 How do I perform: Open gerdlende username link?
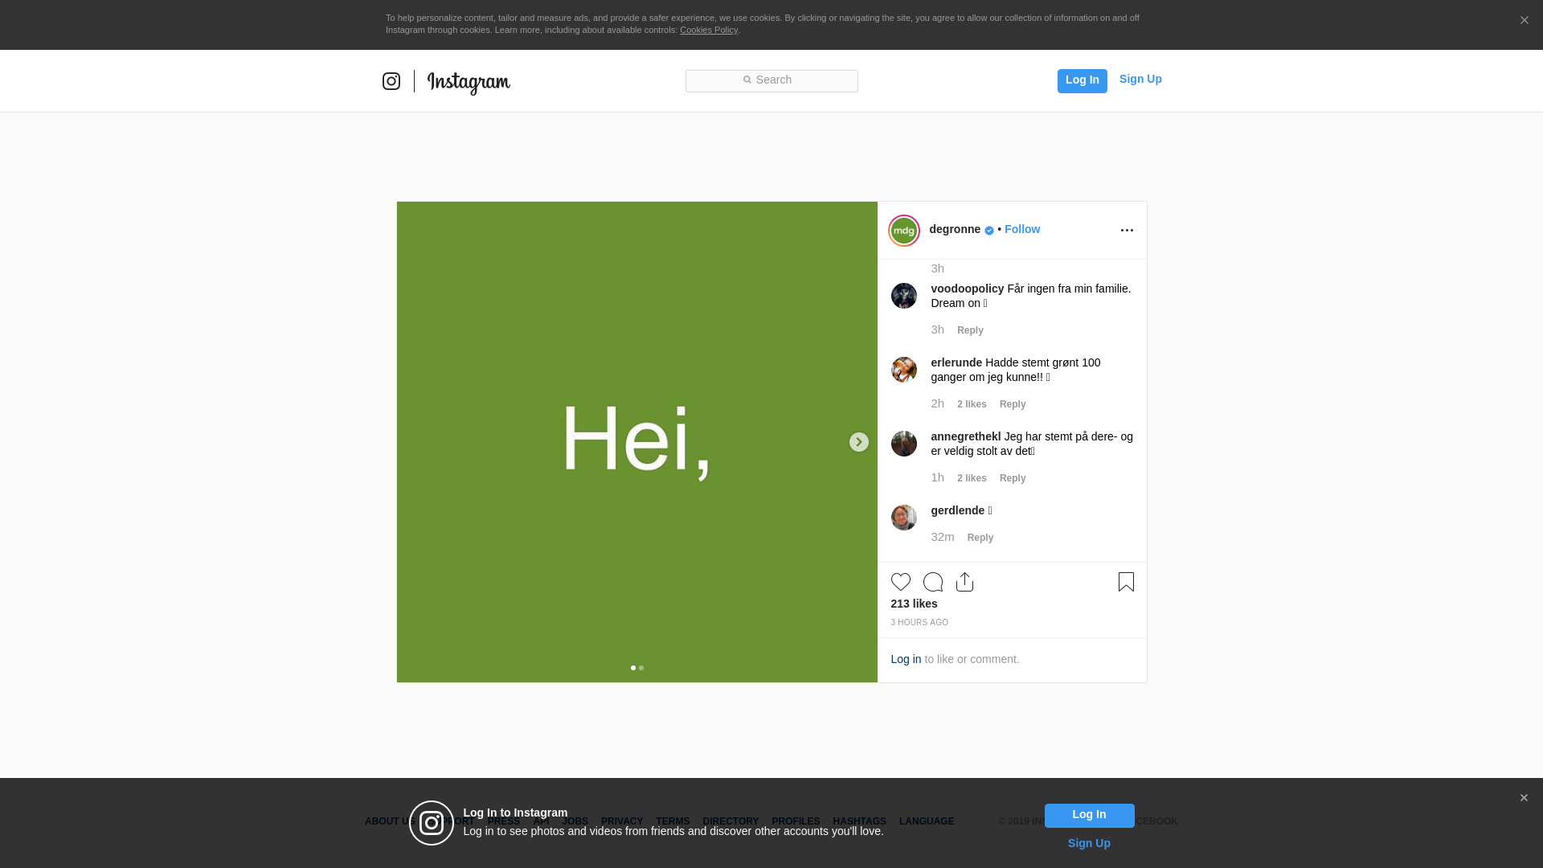958,510
